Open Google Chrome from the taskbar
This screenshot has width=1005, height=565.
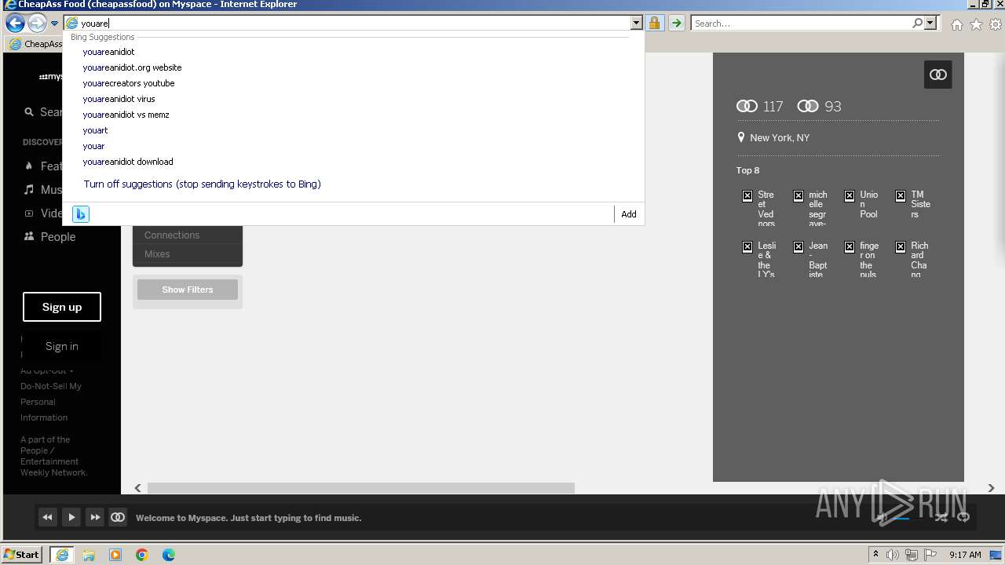tap(142, 555)
